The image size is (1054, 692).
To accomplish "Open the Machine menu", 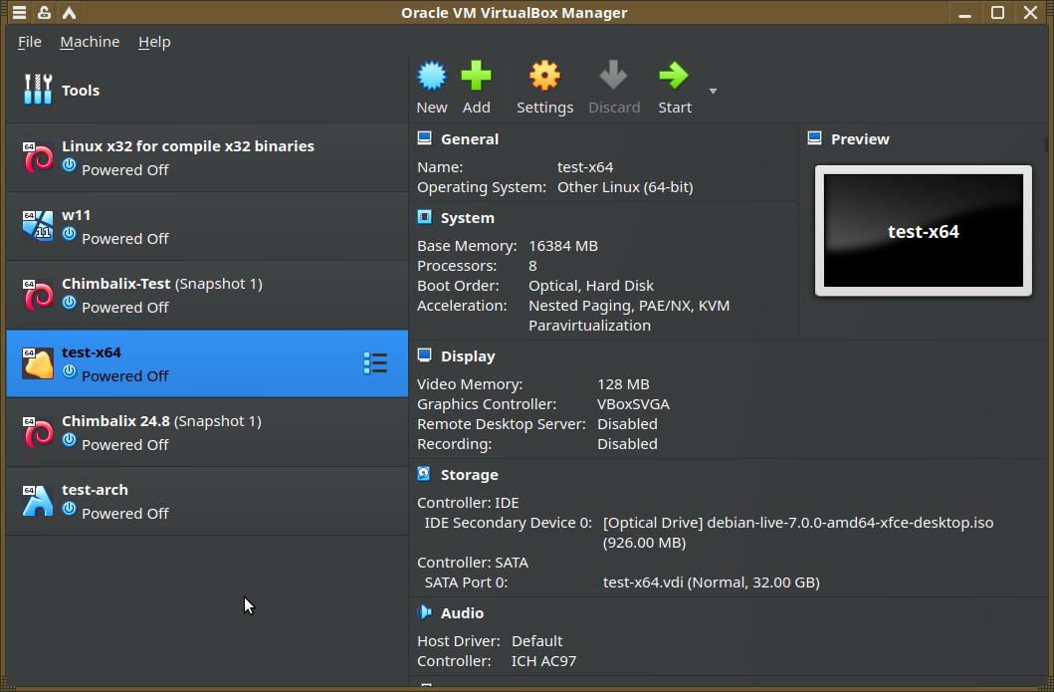I will point(91,42).
